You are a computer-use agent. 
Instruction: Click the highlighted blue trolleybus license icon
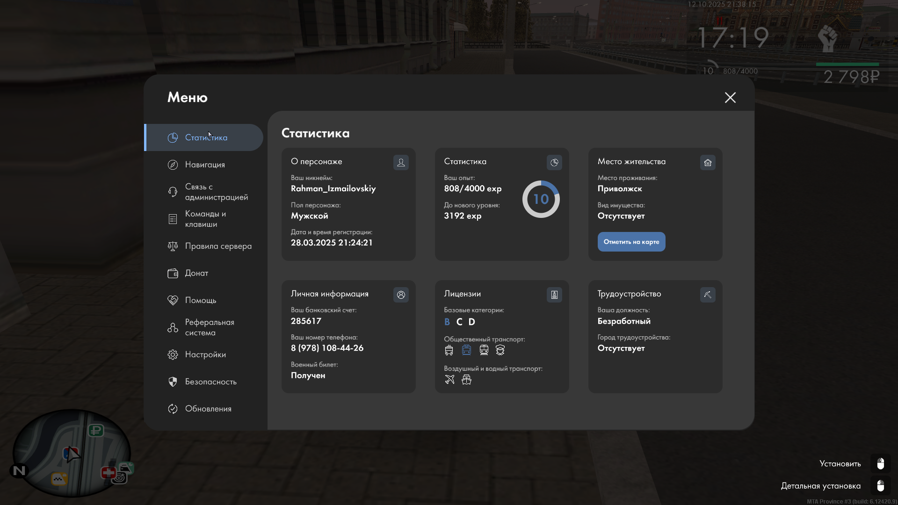point(466,350)
